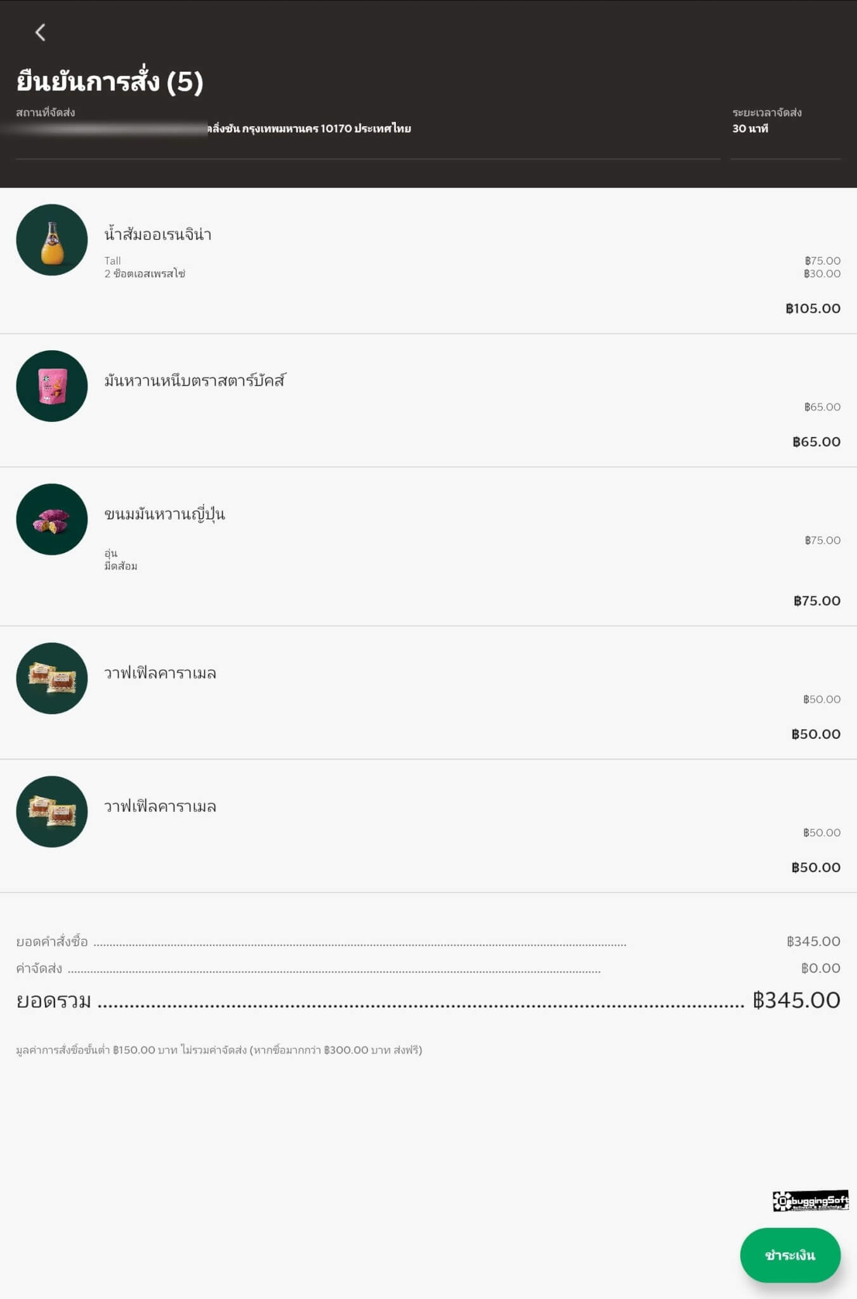Tap the ฿345.00 grand total amount
This screenshot has height=1299, width=857.
click(796, 1000)
